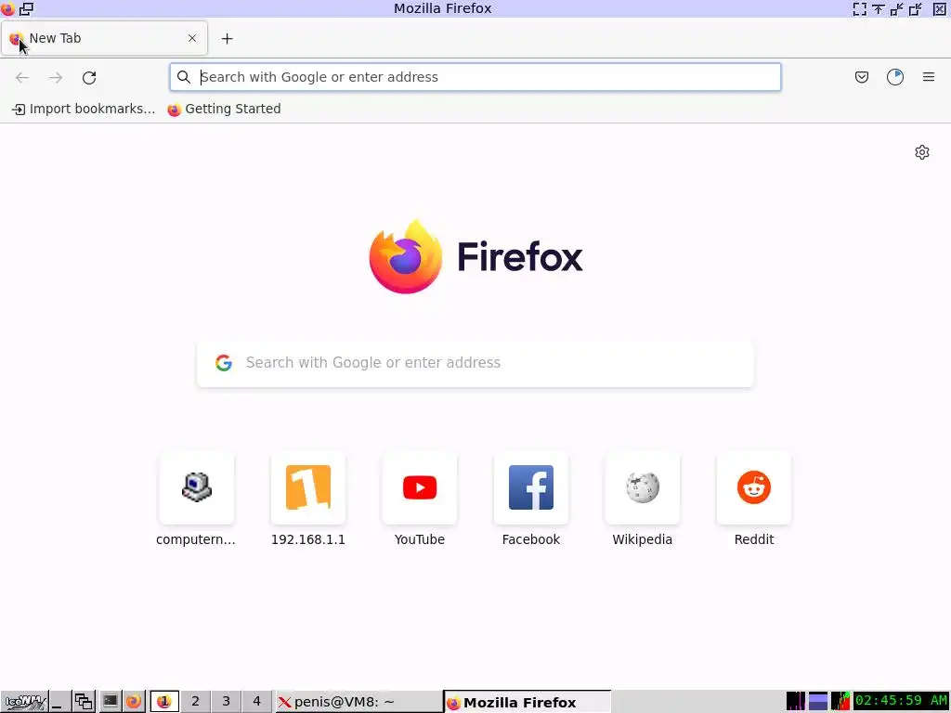Select Mozilla Firefox taskbar entry
Screen dimensions: 951x713
click(528, 702)
